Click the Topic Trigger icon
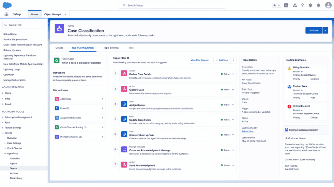The width and height of the screenshot is (334, 187). pos(57,60)
